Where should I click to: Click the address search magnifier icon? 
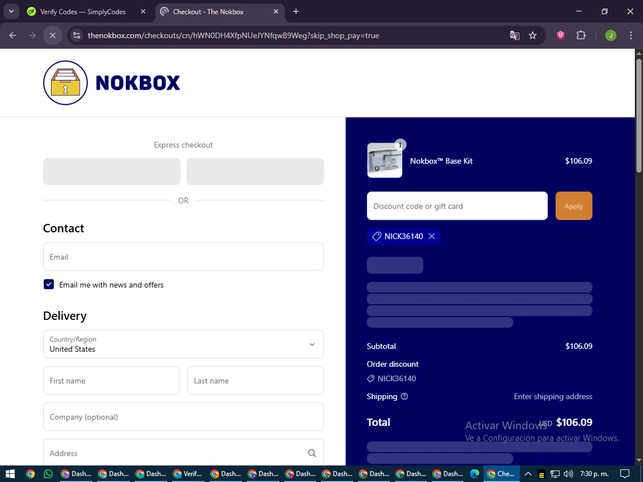(312, 453)
